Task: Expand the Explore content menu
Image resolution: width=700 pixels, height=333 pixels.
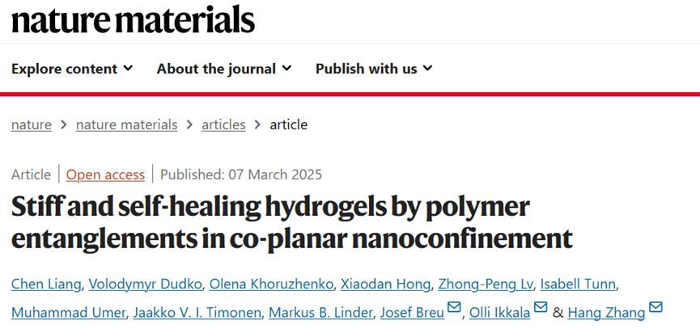Action: 72,69
